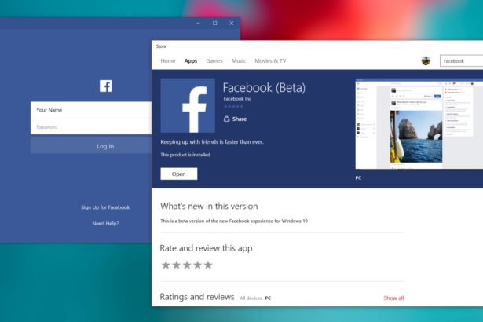The image size is (483, 322).
Task: Click the Password input field
Action: pos(90,126)
